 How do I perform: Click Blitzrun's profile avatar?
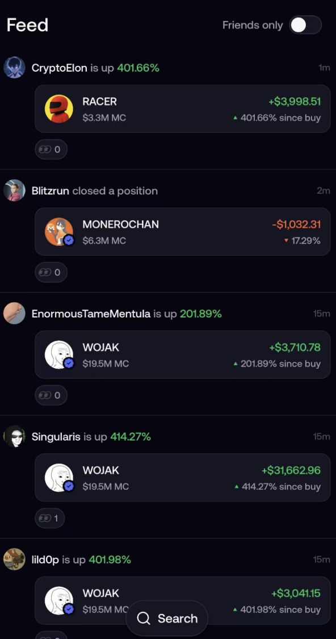coord(14,190)
